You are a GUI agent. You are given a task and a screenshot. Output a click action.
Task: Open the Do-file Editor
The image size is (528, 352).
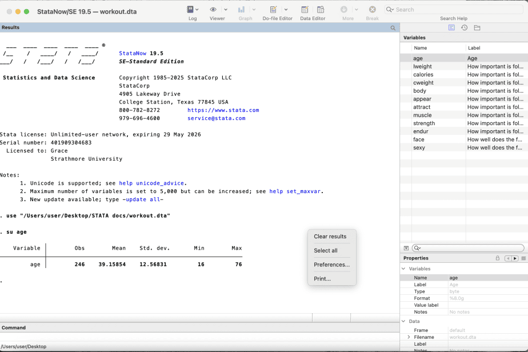(x=274, y=10)
